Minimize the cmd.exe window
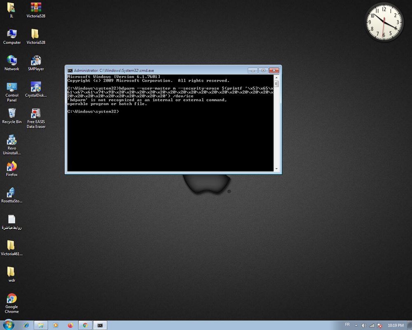The height and width of the screenshot is (330, 412). [253, 70]
